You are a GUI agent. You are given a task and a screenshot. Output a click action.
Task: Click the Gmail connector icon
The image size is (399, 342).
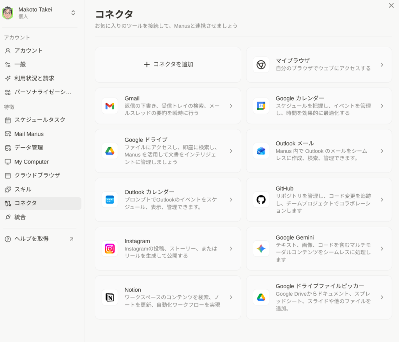coord(109,106)
